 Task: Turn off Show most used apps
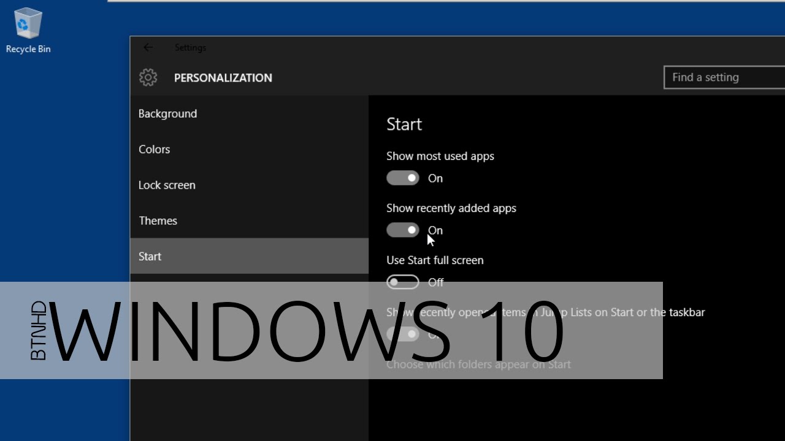(403, 178)
